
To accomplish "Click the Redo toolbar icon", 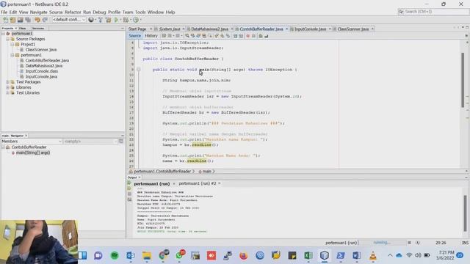I will click(45, 20).
